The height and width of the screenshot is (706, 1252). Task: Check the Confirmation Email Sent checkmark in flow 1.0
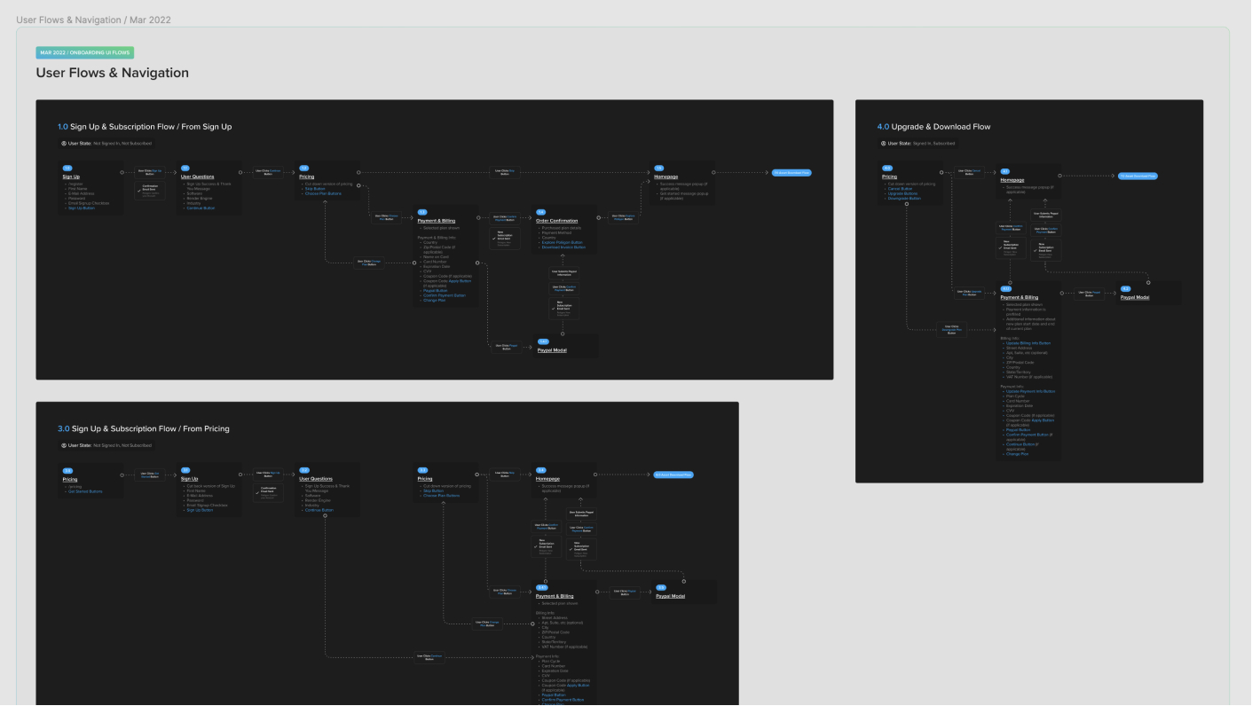coord(138,191)
